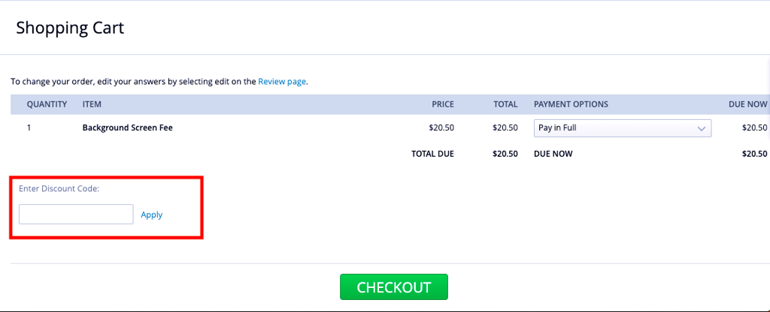The image size is (770, 312).
Task: Click the QUANTITY column header
Action: [47, 104]
